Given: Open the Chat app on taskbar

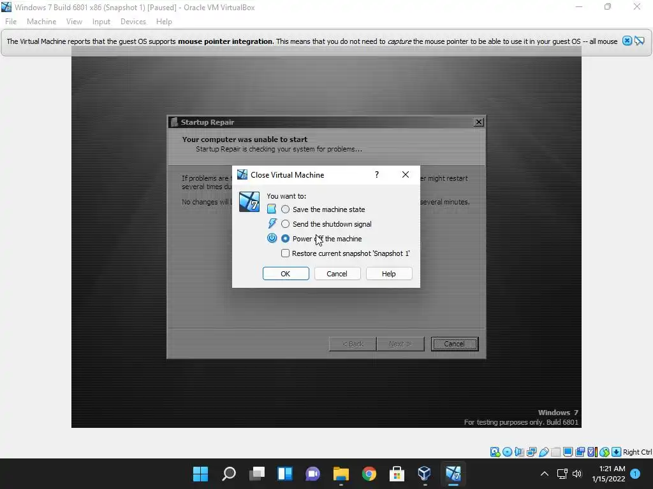Looking at the screenshot, I should click(312, 474).
